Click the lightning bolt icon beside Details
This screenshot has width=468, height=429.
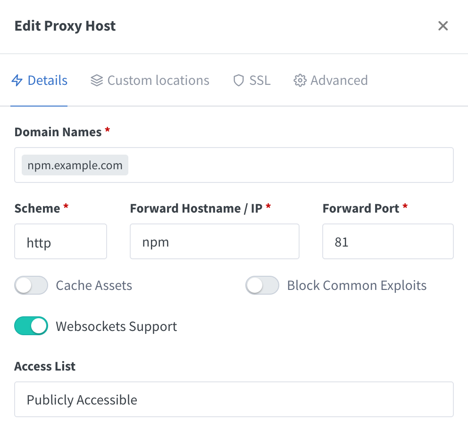[x=17, y=81]
